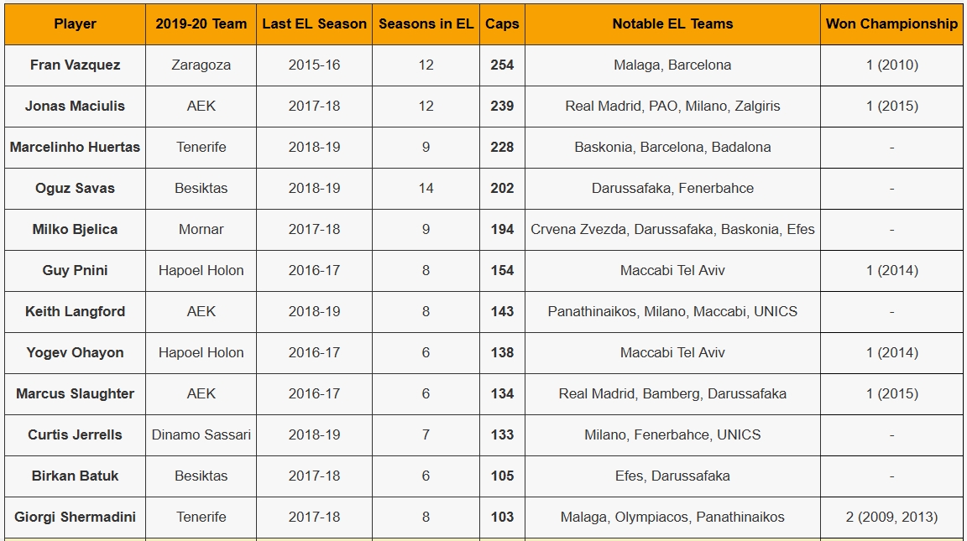The width and height of the screenshot is (967, 541).
Task: Select the Seasons in EL header
Action: tap(426, 24)
